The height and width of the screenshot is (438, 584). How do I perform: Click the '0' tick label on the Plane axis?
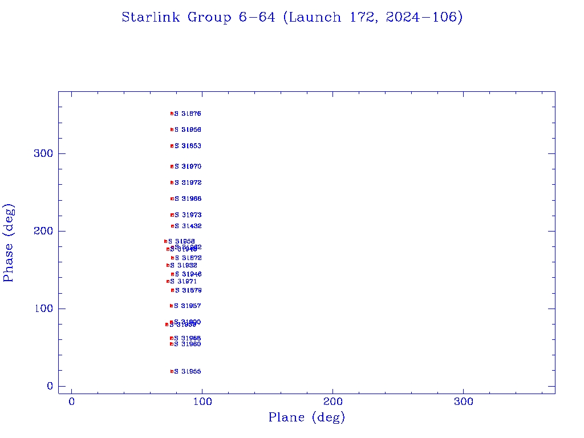click(x=71, y=402)
